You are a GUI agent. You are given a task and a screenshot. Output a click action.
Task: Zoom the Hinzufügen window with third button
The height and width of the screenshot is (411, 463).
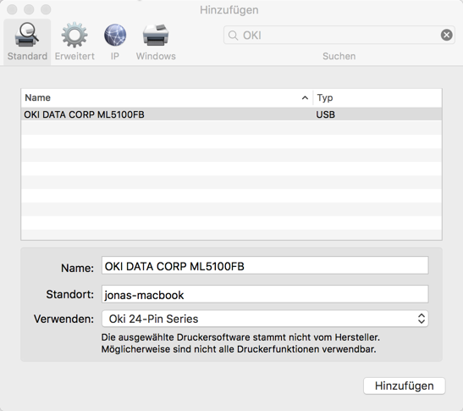tap(46, 9)
